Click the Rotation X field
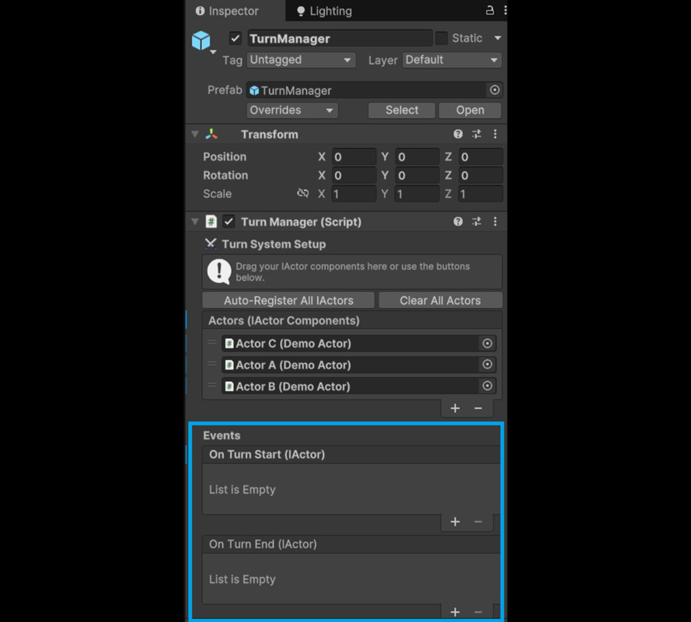 coord(354,176)
